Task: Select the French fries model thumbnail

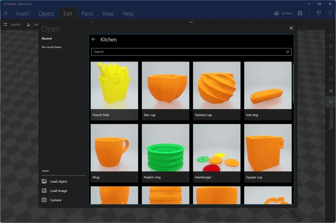Action: coord(114,85)
